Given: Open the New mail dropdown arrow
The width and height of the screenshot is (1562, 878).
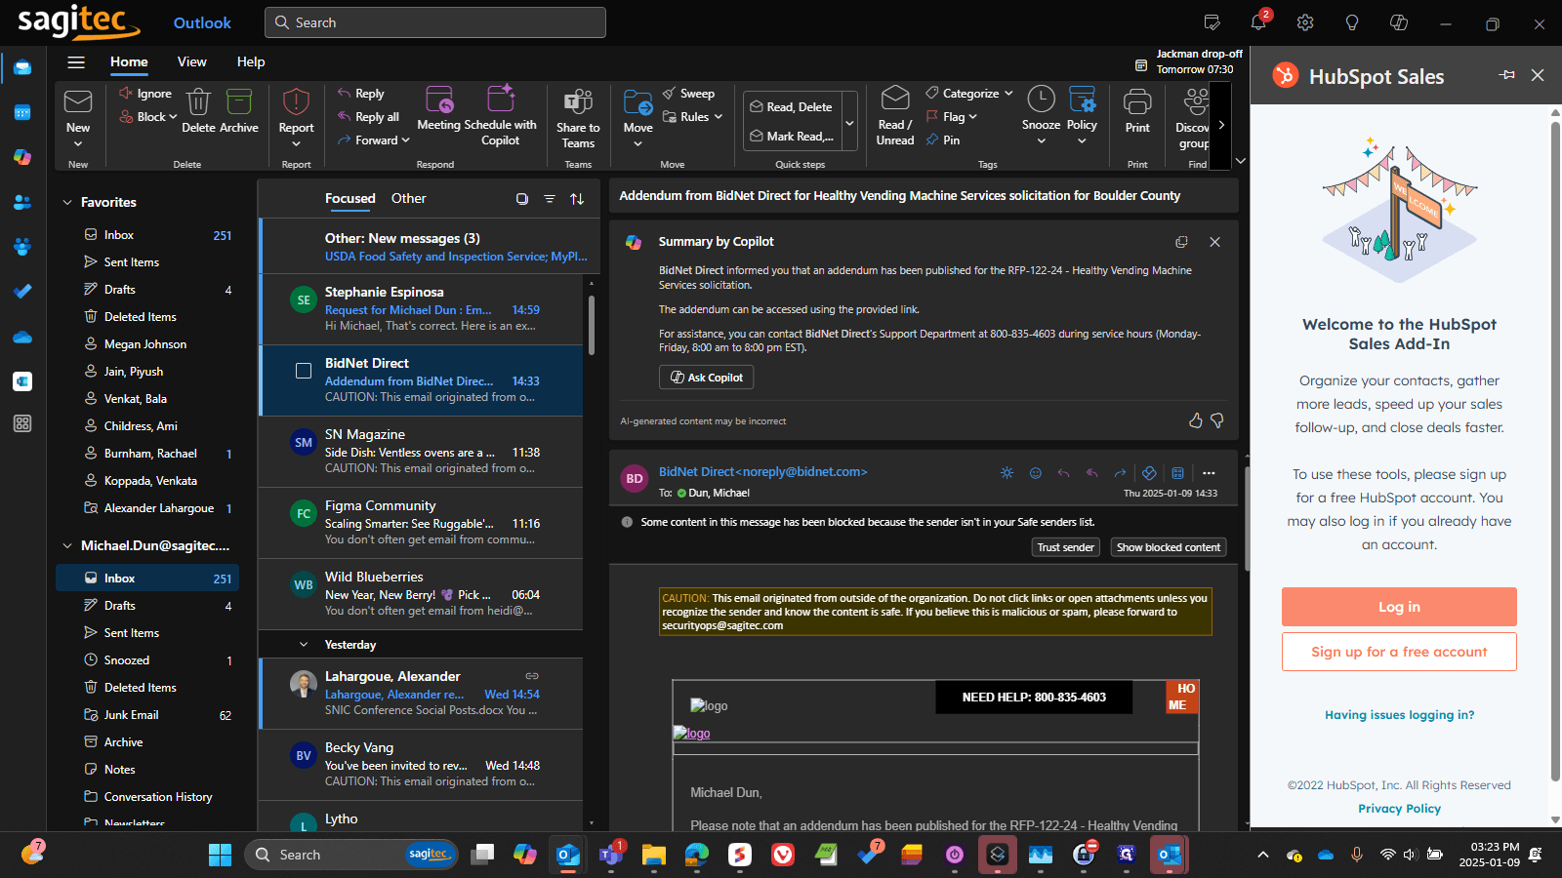Looking at the screenshot, I should click(x=78, y=144).
